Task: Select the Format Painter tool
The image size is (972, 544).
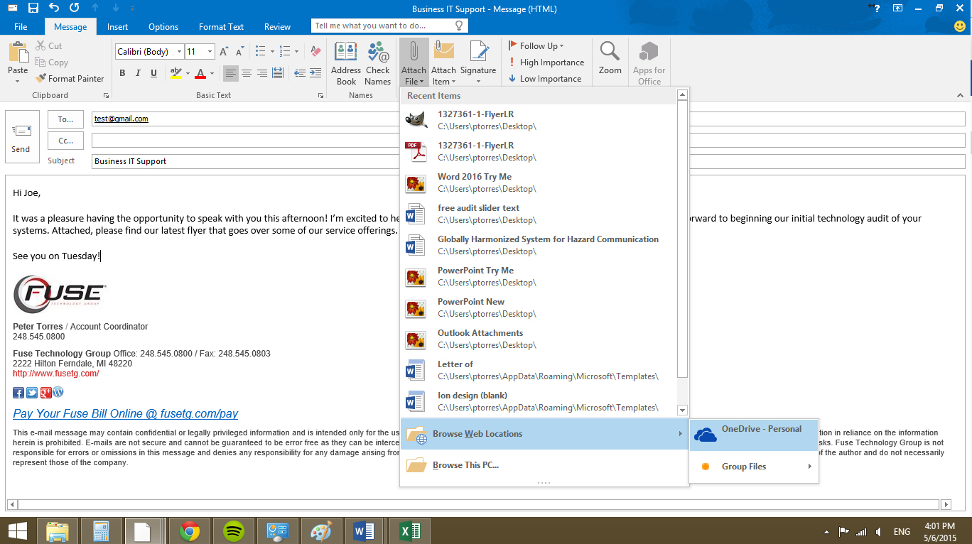Action: pyautogui.click(x=70, y=79)
